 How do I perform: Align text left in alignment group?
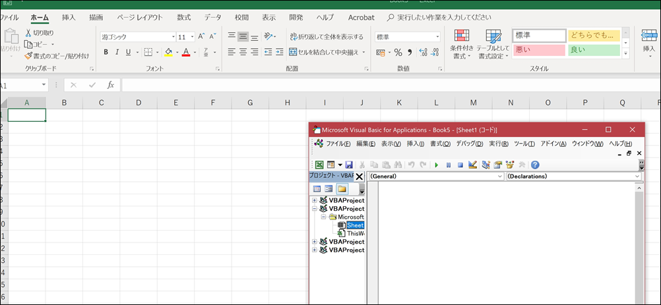232,52
